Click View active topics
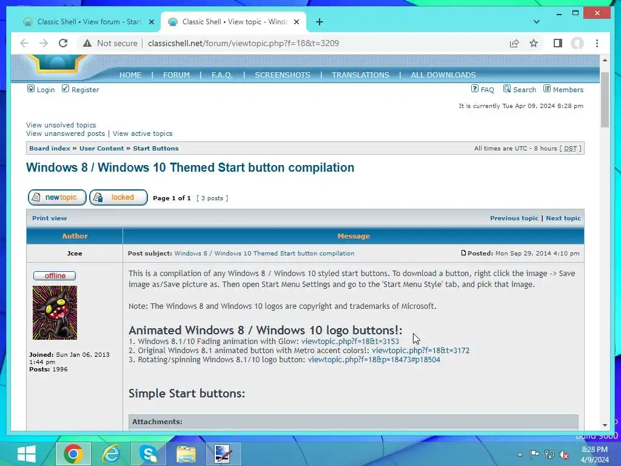 pos(143,133)
